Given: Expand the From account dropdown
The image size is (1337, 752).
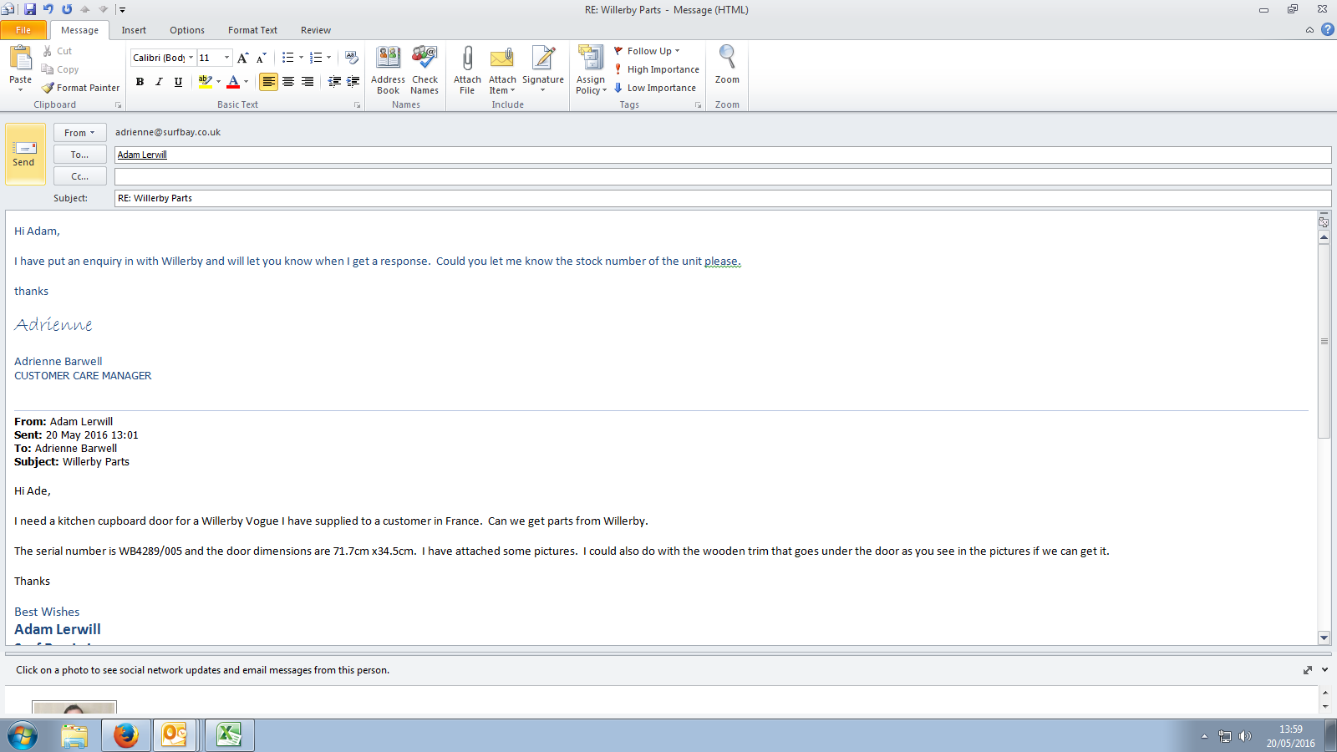Looking at the screenshot, I should tap(79, 133).
